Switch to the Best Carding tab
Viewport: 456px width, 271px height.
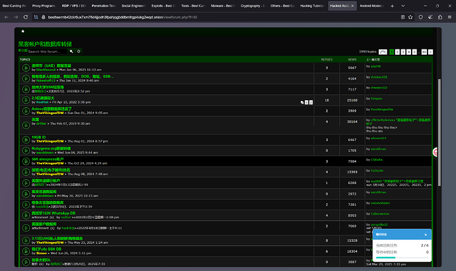pos(15,6)
